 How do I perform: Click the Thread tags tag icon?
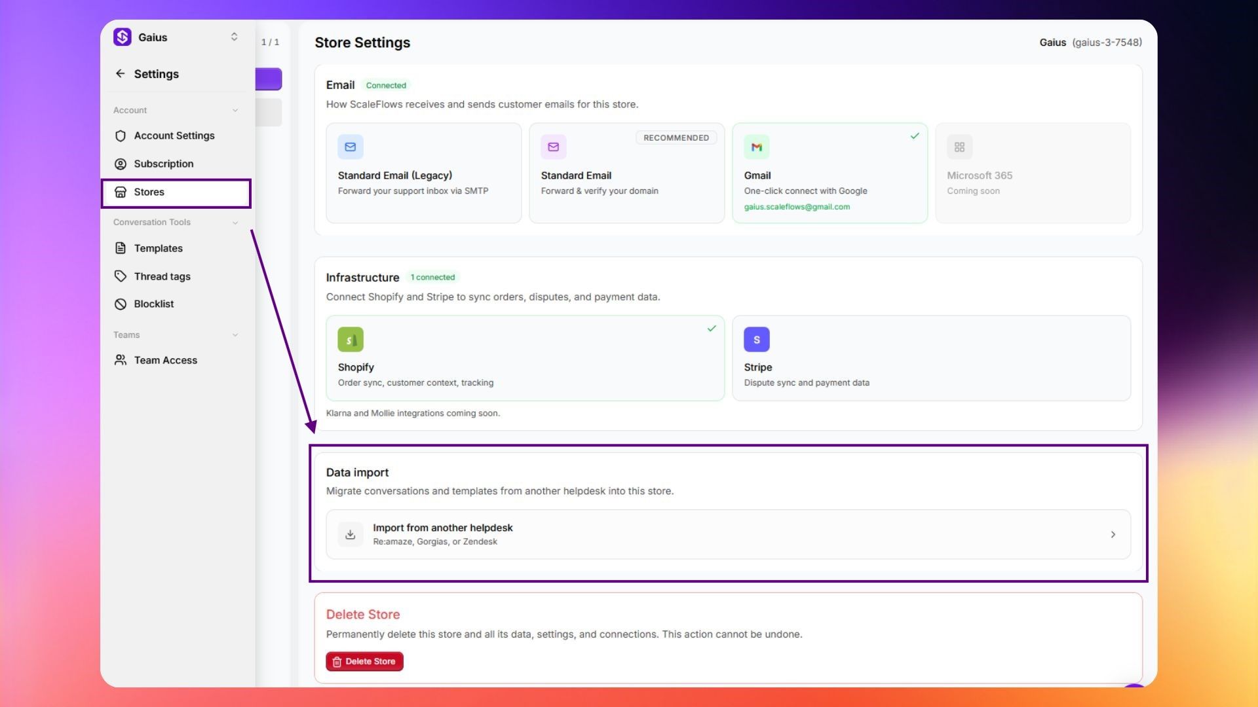[x=121, y=276]
